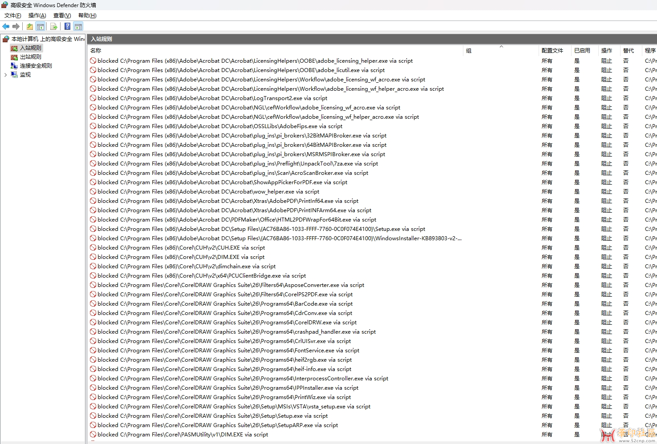Viewport: 657px width, 444px height.
Task: Select 出站规则 in the tree
Action: click(x=31, y=57)
